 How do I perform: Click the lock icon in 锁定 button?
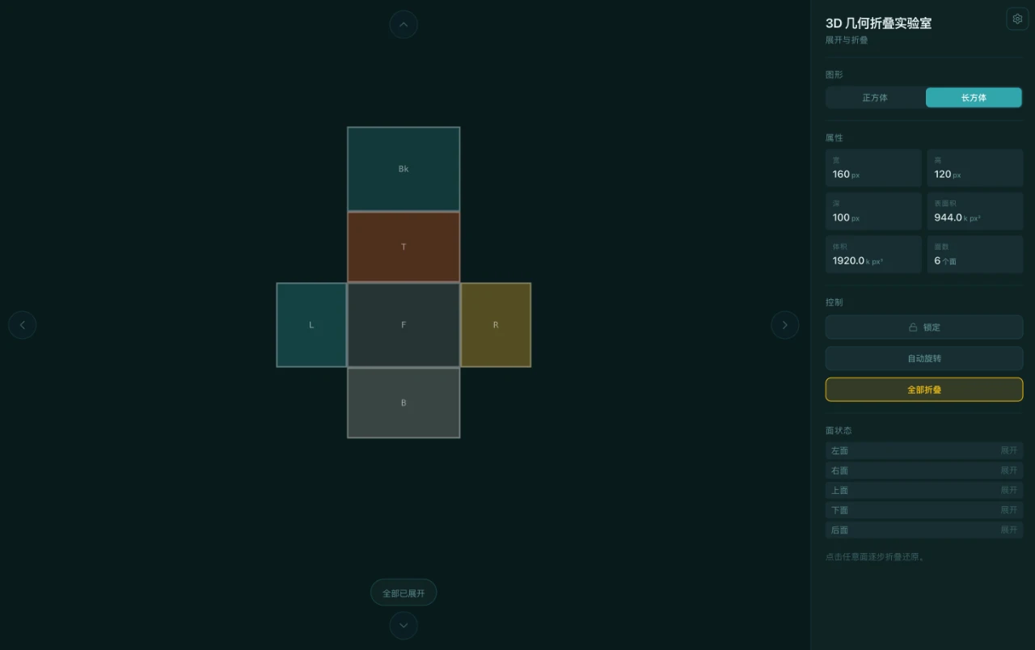tap(913, 327)
